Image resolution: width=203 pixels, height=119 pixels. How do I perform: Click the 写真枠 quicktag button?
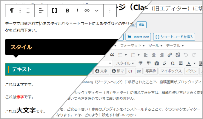[x=150, y=71]
